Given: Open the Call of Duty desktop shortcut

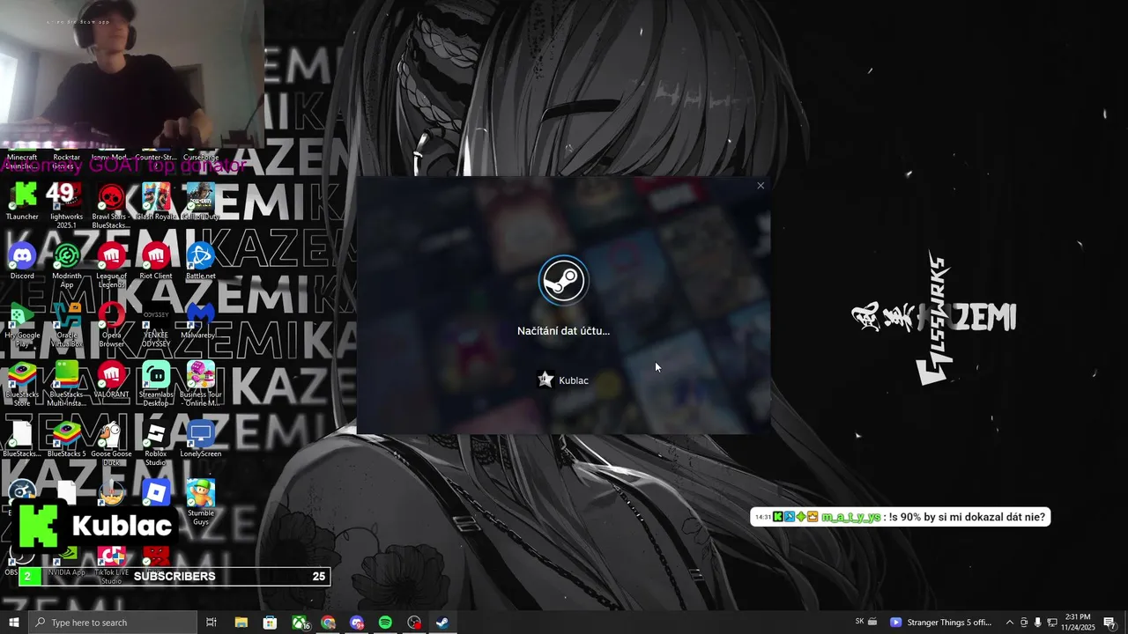Looking at the screenshot, I should pos(200,201).
